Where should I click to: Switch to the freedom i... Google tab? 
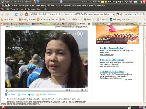(x=69, y=24)
